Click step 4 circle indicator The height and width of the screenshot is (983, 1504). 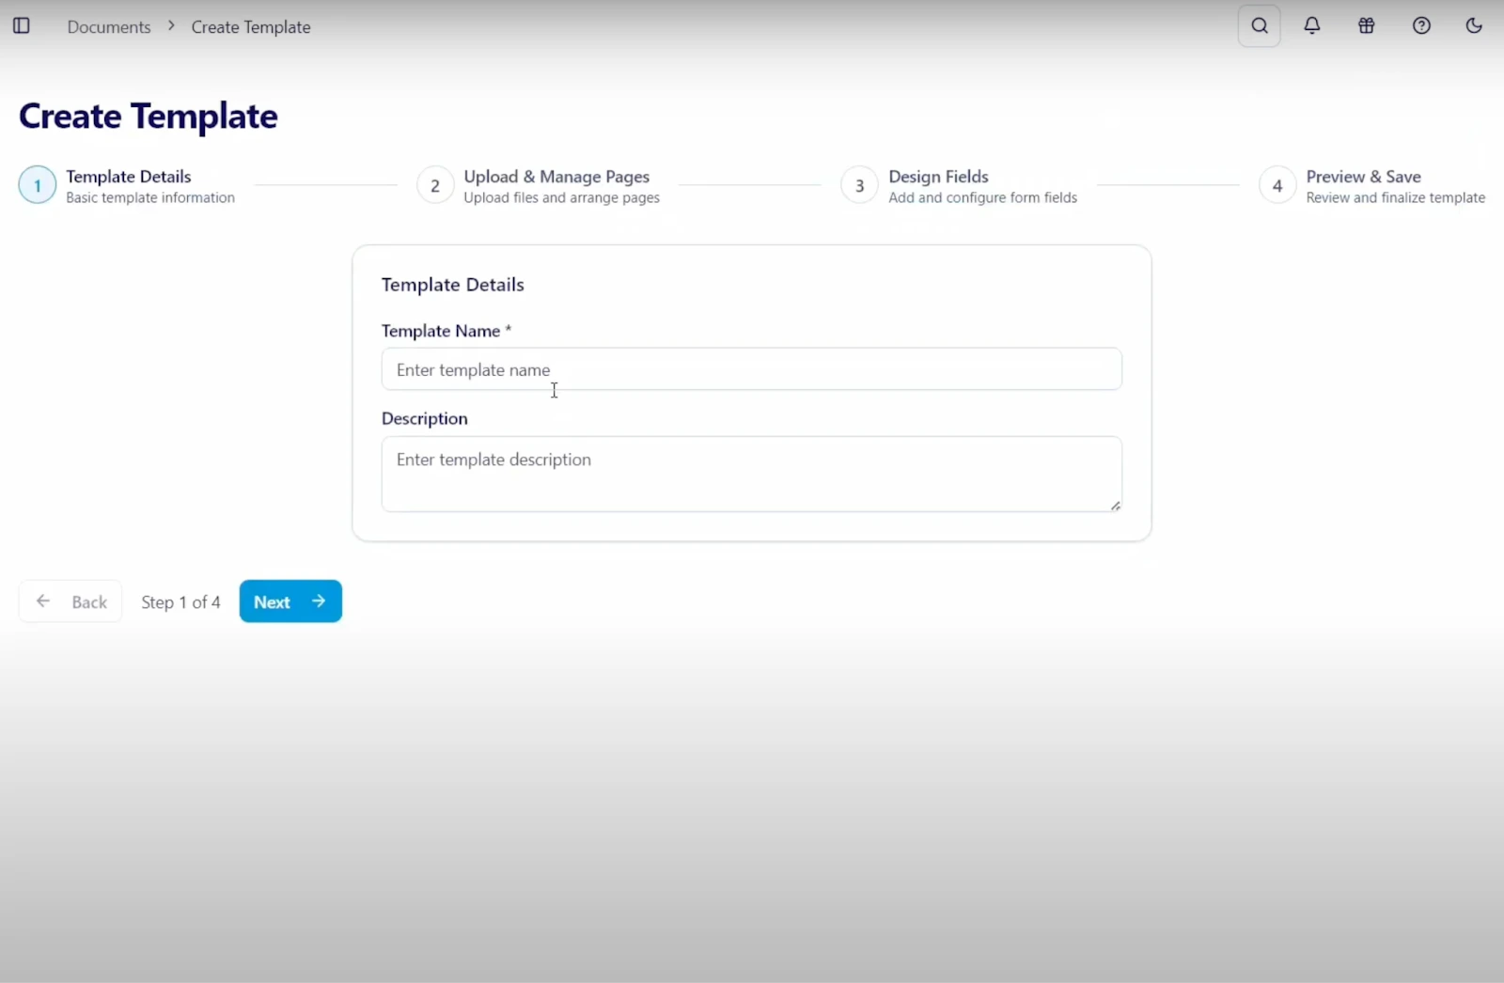pyautogui.click(x=1277, y=186)
